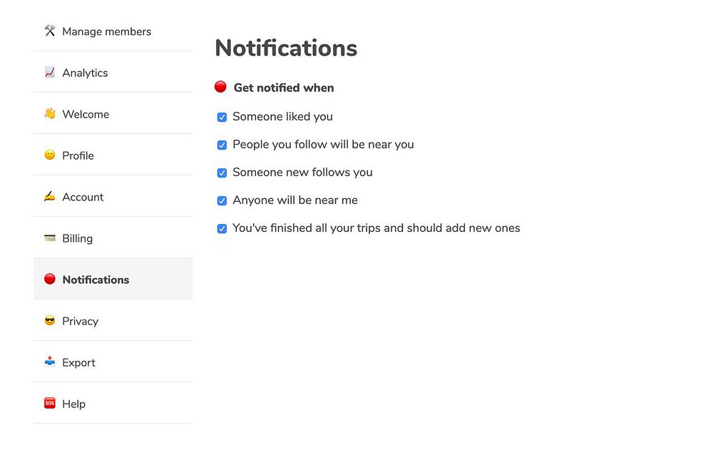713x455 pixels.
Task: Click the tools icon beside Manage members
Action: pos(50,31)
